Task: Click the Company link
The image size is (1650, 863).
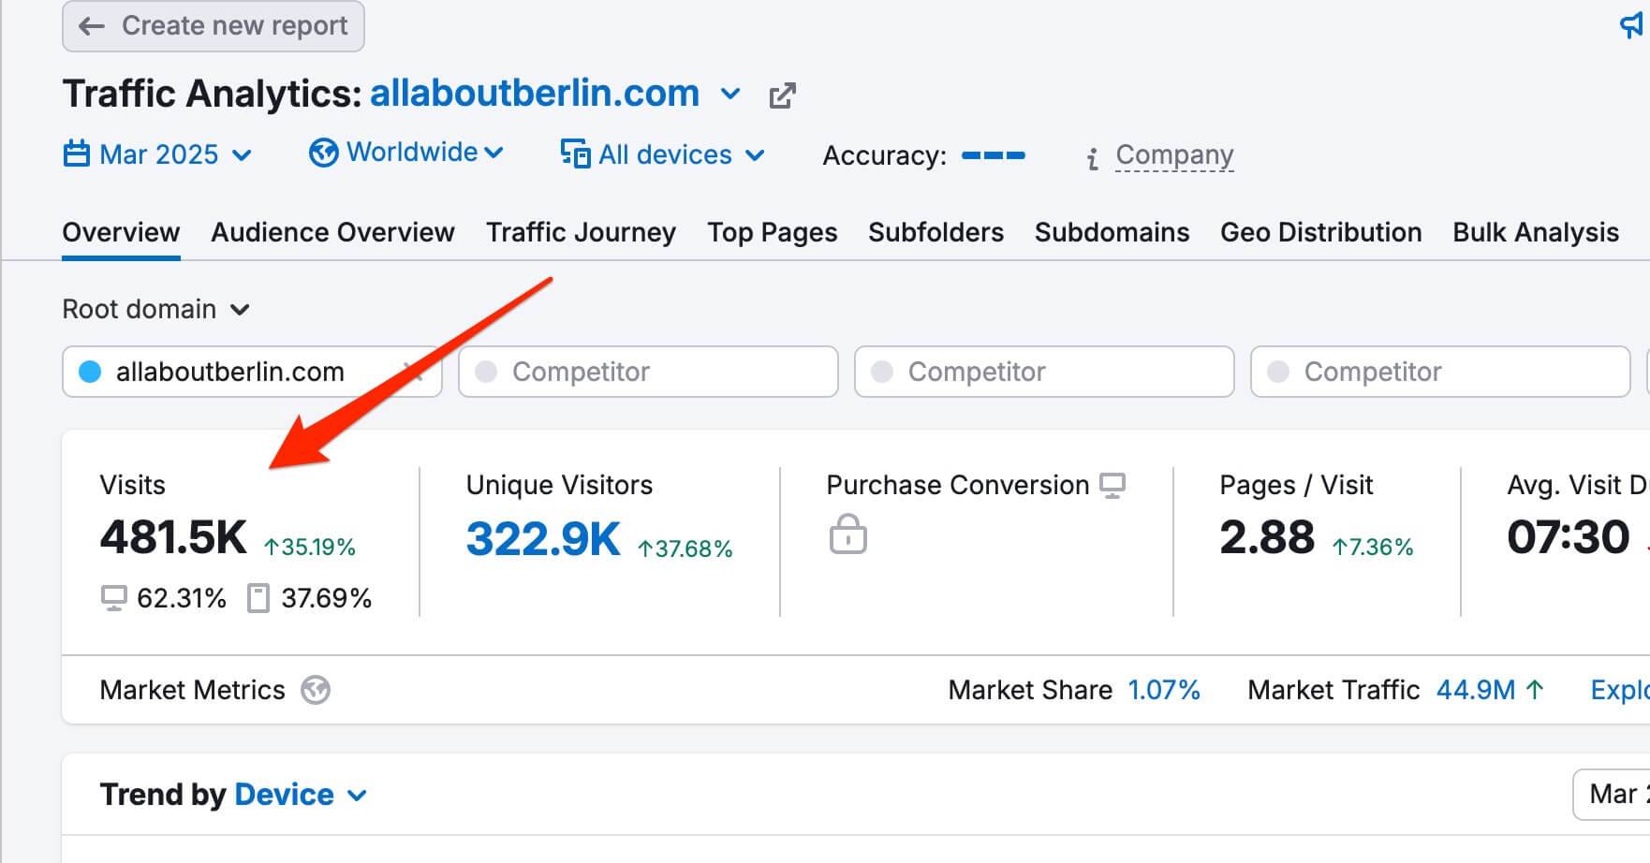Action: tap(1174, 154)
